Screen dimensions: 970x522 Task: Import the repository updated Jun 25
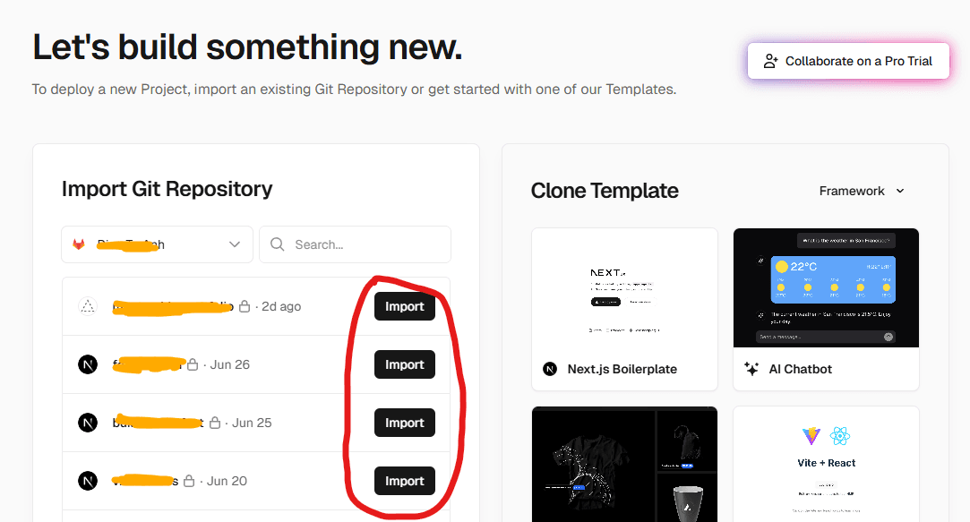(x=404, y=422)
